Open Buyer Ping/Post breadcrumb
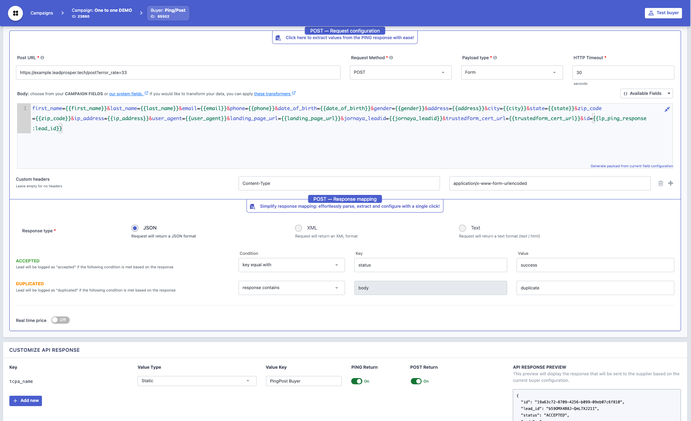Image resolution: width=691 pixels, height=421 pixels. 168,13
